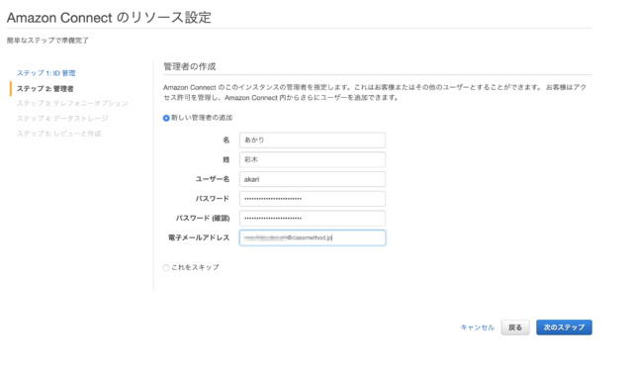633x373 pixels.
Task: Choose the これをスキップ radio option
Action: point(166,268)
